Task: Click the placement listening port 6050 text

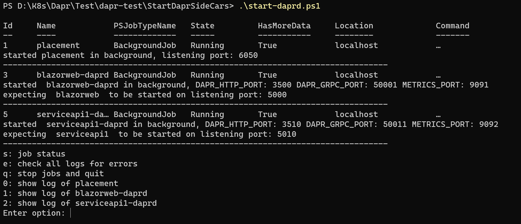Action: (x=248, y=55)
